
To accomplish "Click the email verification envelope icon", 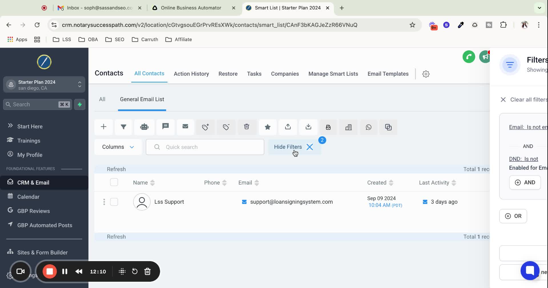I will 328,127.
